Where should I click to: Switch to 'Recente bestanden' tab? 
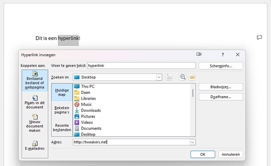[x=62, y=128]
